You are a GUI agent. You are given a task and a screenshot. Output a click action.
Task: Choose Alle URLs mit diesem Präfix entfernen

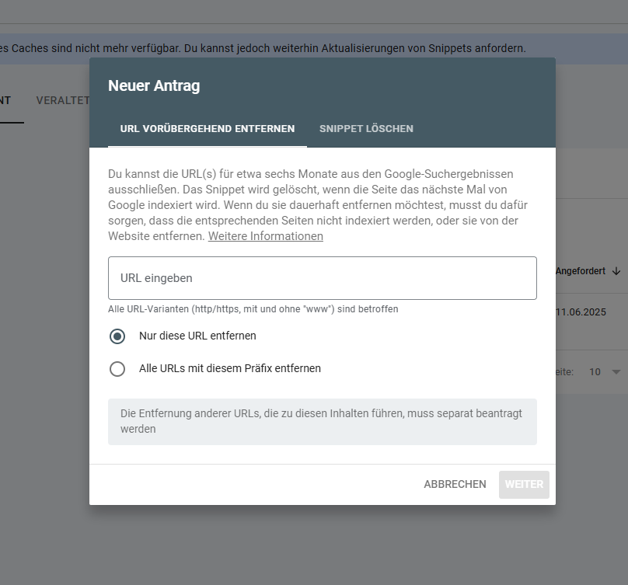click(x=117, y=369)
